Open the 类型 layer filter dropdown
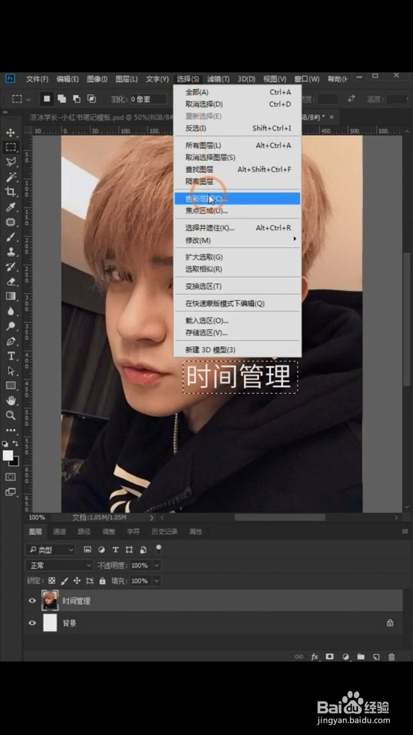 tap(51, 550)
